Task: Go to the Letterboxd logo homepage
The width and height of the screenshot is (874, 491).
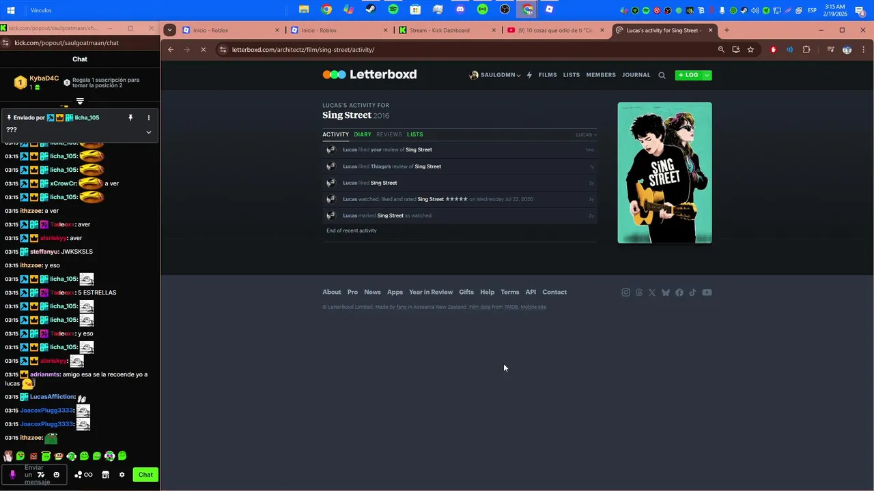Action: pos(369,74)
